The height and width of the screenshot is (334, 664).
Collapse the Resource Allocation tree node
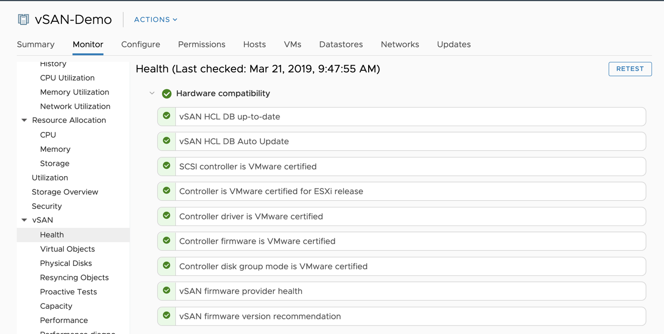(24, 120)
